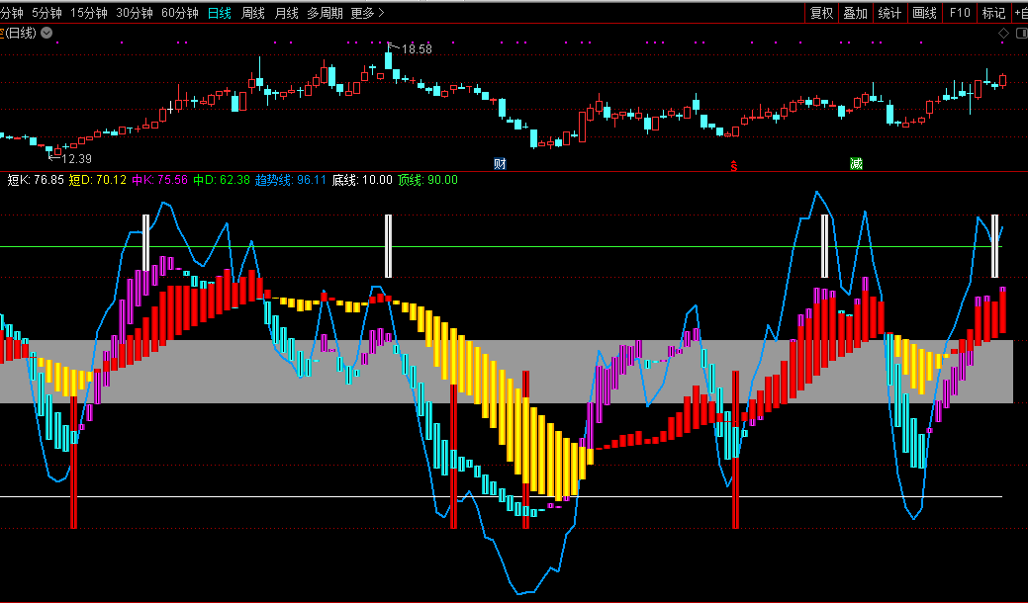Expand the 更多 timeframe list

point(367,13)
